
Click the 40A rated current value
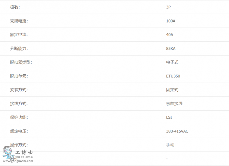(x=169, y=35)
